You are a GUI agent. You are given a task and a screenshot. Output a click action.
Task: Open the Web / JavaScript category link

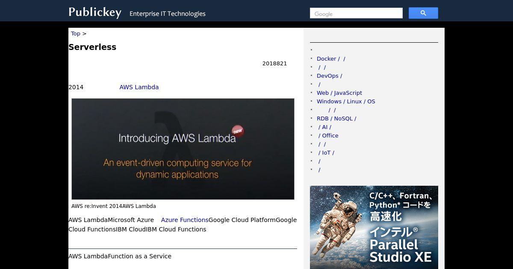click(339, 93)
